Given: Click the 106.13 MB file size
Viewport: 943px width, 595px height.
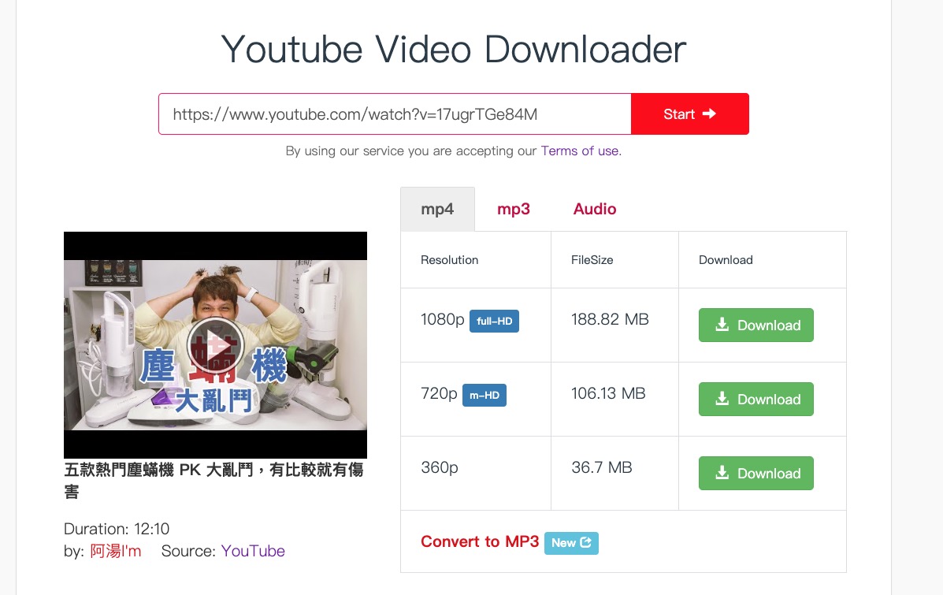Looking at the screenshot, I should [608, 393].
